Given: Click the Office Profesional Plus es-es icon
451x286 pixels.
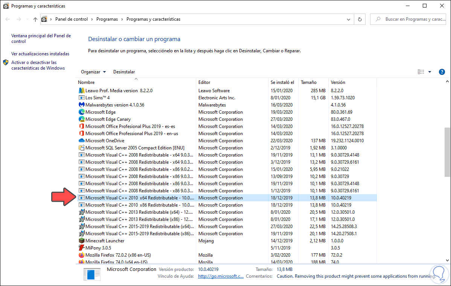Looking at the screenshot, I should pyautogui.click(x=82, y=126).
